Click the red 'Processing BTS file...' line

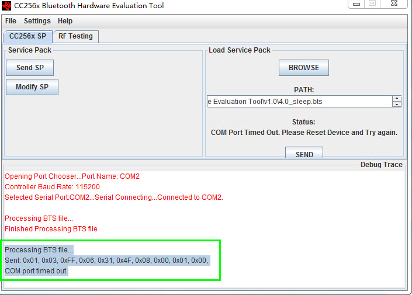tap(39, 218)
